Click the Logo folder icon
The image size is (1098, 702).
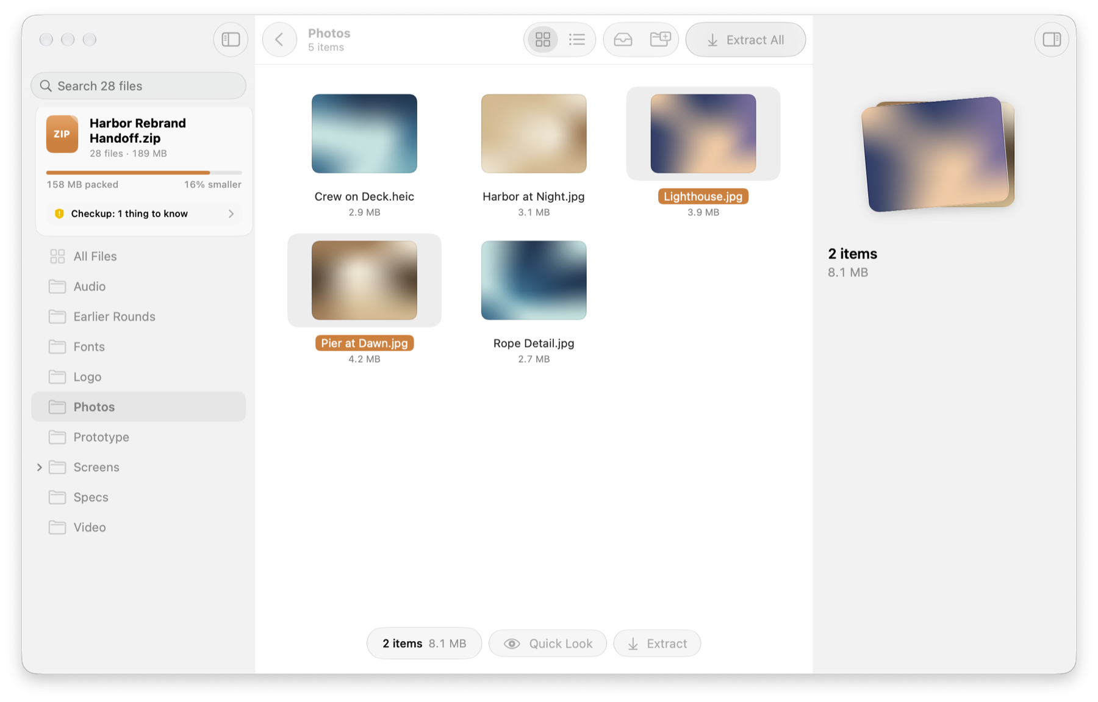click(57, 377)
